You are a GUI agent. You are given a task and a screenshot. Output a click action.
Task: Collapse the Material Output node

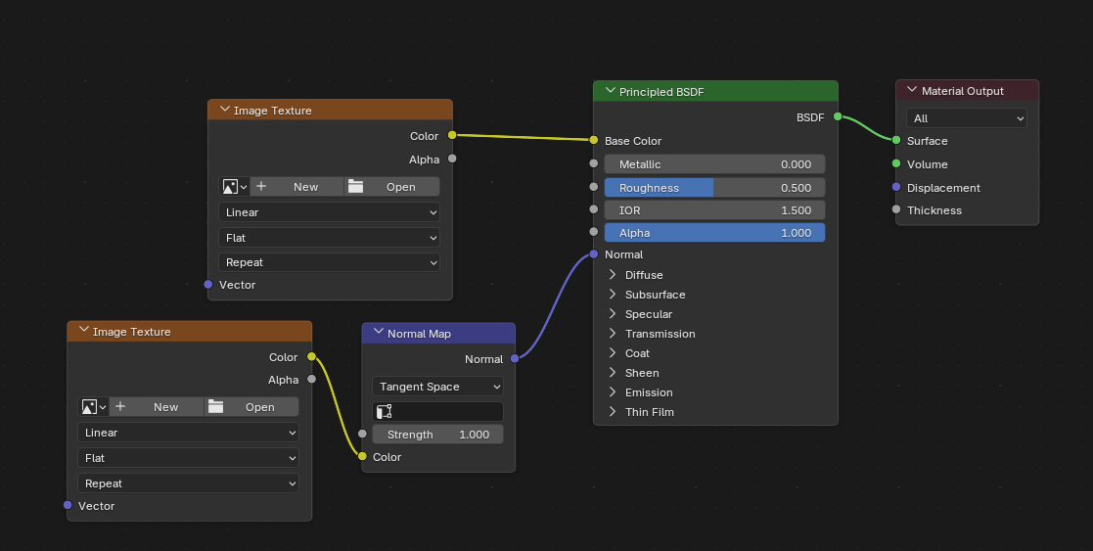coord(912,91)
